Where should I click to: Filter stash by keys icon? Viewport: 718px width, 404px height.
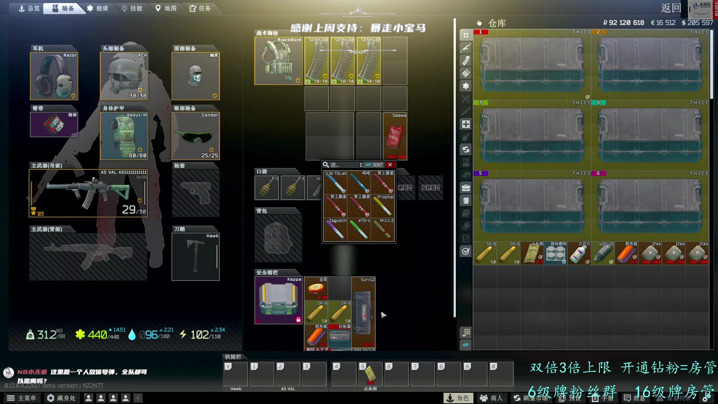click(x=466, y=226)
